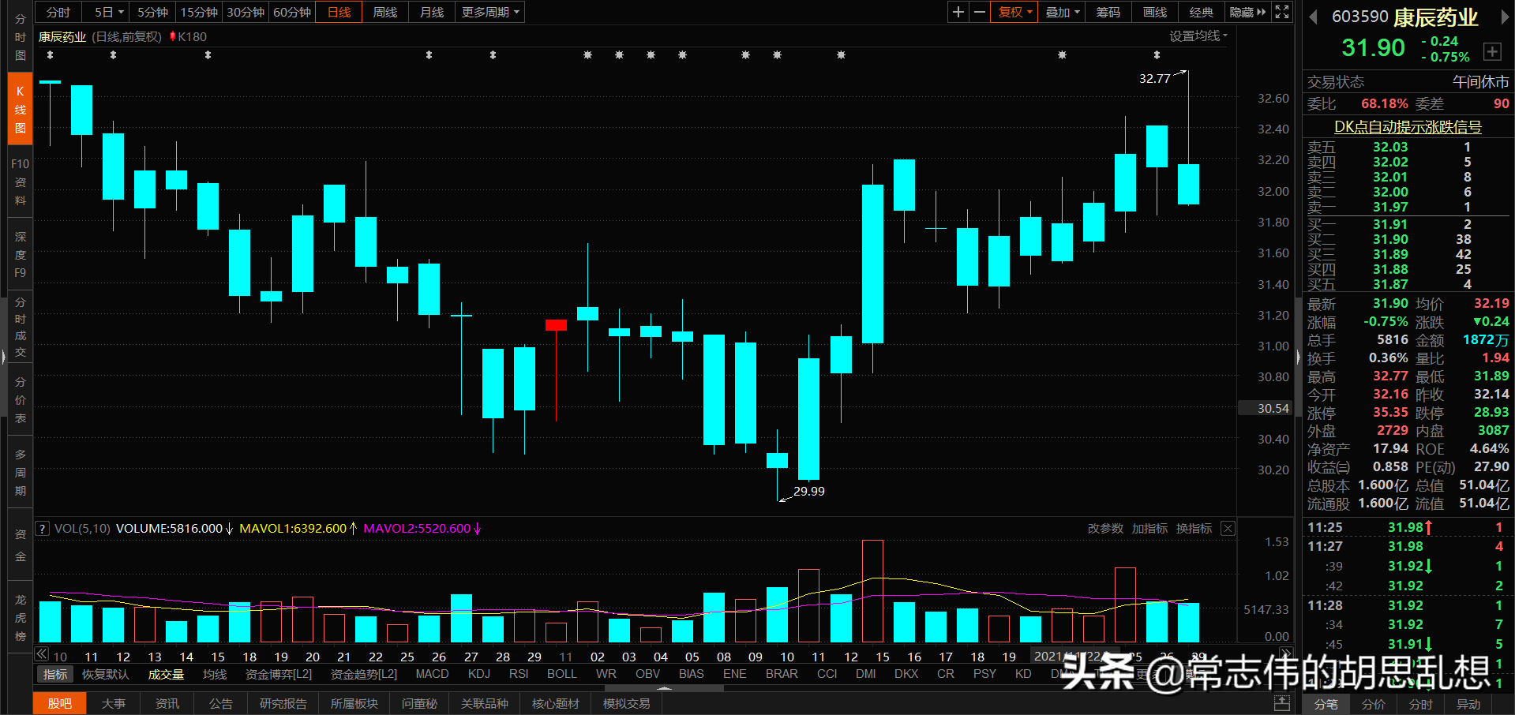Screen dimensions: 1515x715
Task: Close the volume indicator panel
Action: pyautogui.click(x=1228, y=528)
